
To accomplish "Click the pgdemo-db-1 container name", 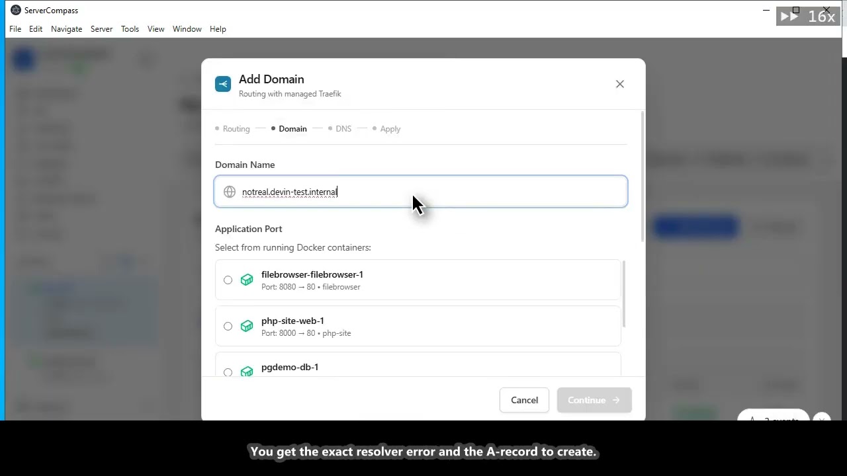I will 290,367.
